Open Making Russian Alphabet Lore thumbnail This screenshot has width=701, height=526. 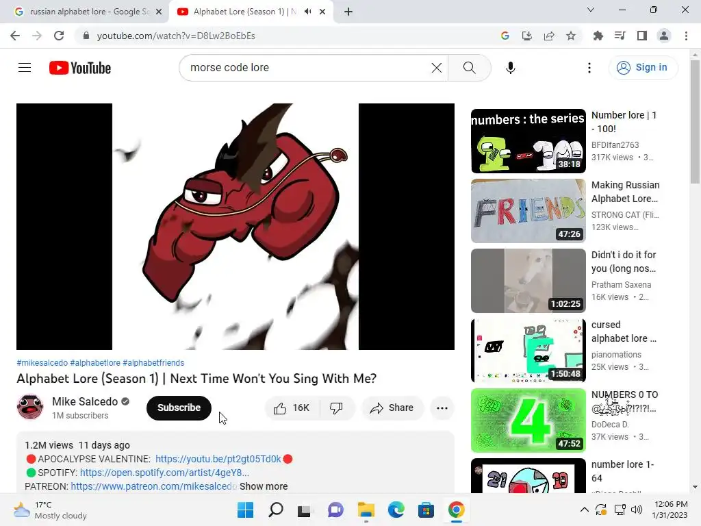[x=528, y=211]
